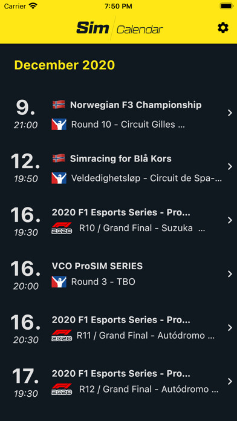This screenshot has width=237, height=421.
Task: Open Simracing for Blå Kors chevron arrow
Action: (230, 167)
